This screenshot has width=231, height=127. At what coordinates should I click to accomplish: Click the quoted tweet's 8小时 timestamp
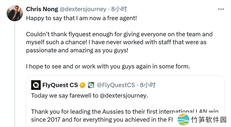click(x=148, y=85)
